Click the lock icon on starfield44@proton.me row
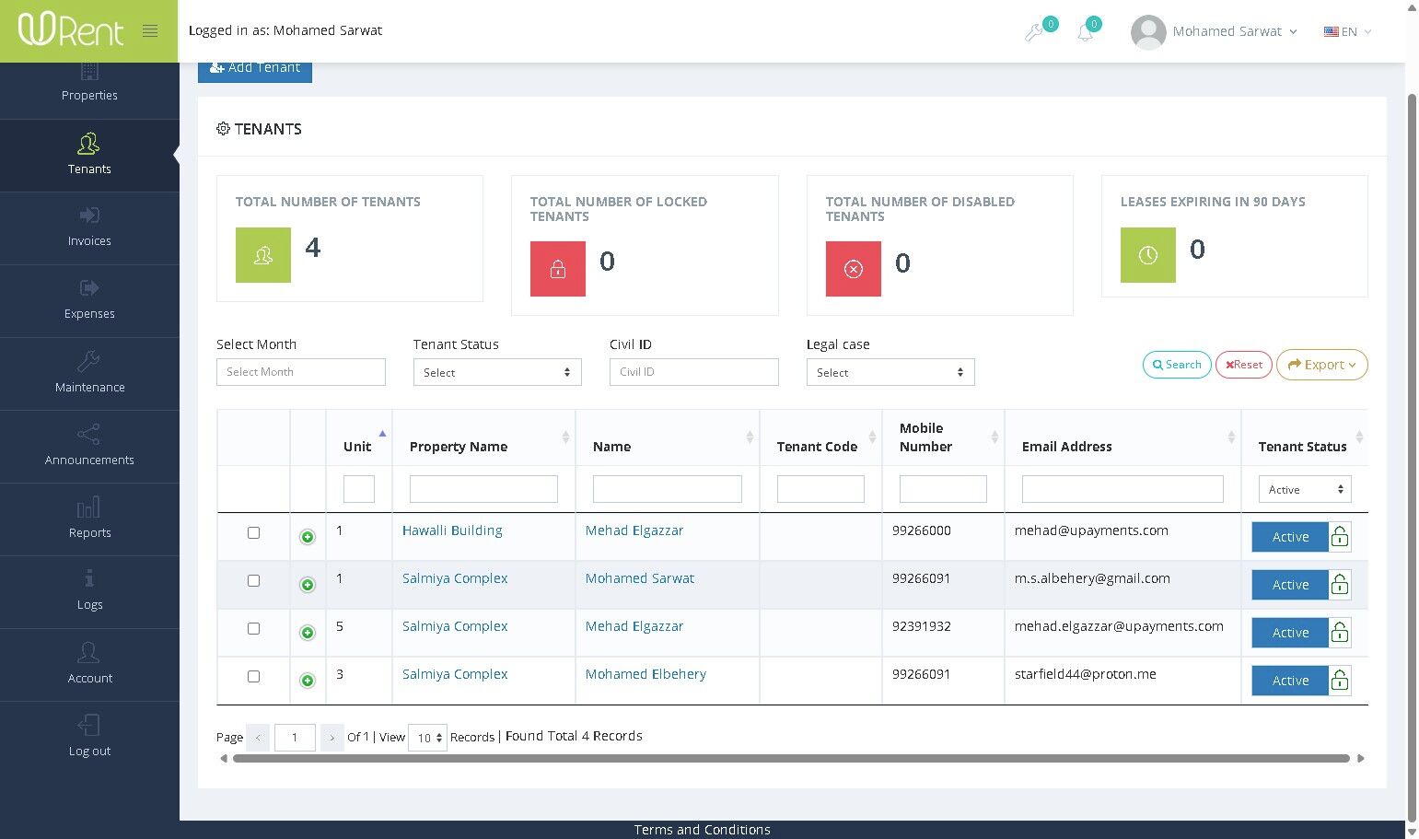Screen dimensions: 1419x839 pos(1340,681)
